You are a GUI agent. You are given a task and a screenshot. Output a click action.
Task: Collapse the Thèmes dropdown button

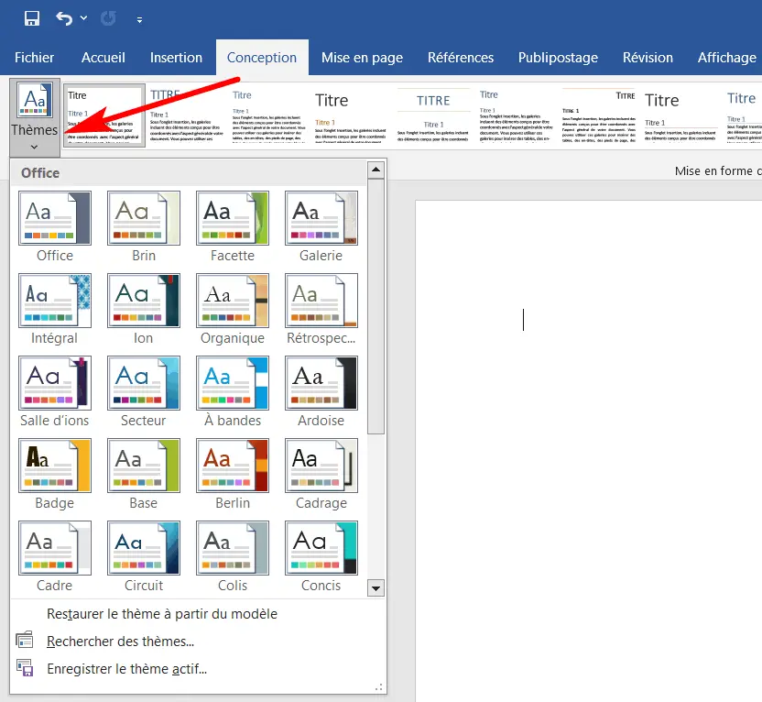[35, 117]
